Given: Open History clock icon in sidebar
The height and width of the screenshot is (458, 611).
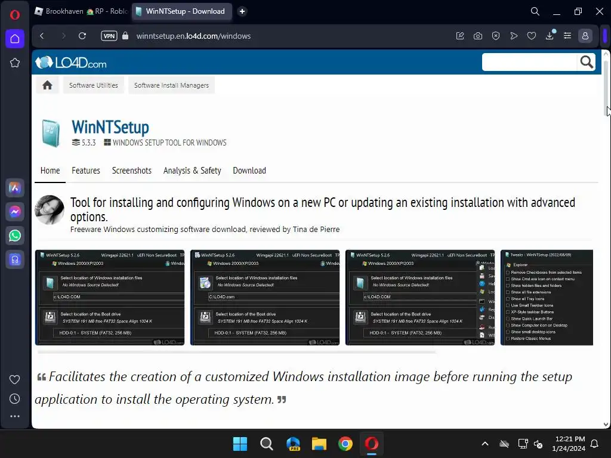Looking at the screenshot, I should click(15, 398).
